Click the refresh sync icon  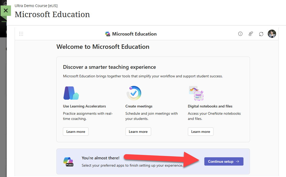261,34
